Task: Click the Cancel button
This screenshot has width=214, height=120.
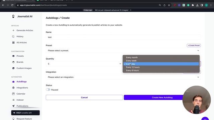Action: coord(84,97)
